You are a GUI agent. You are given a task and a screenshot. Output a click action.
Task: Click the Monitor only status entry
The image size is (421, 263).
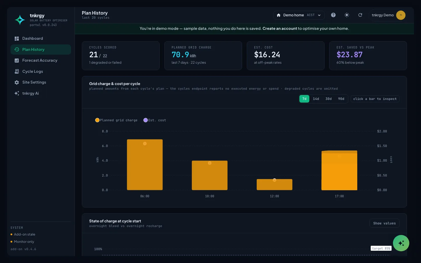[x=22, y=242]
